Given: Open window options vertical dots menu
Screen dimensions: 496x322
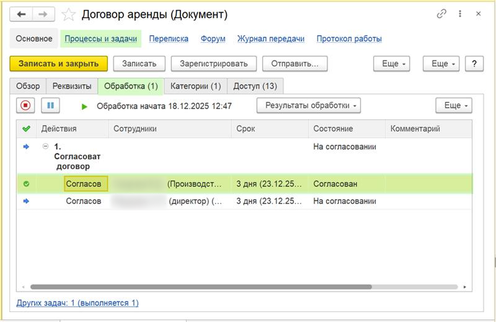Looking at the screenshot, I should click(460, 14).
